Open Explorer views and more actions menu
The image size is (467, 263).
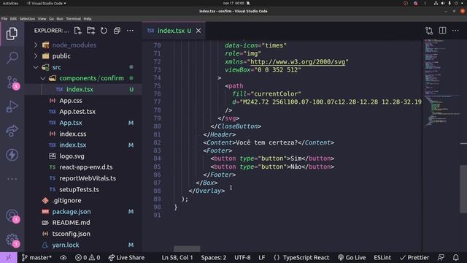point(130,31)
